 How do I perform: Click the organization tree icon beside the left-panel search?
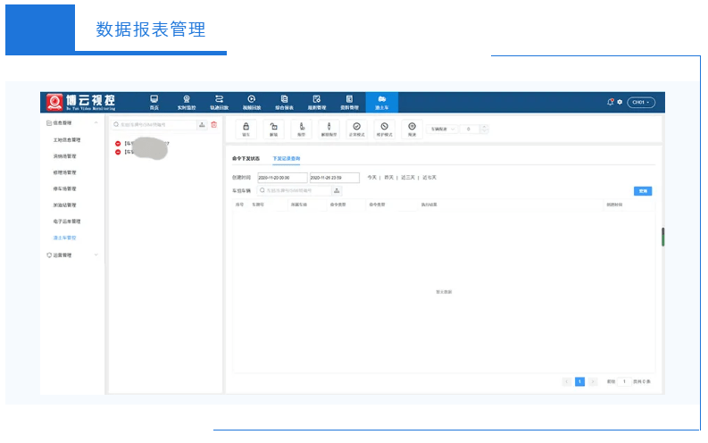[203, 125]
